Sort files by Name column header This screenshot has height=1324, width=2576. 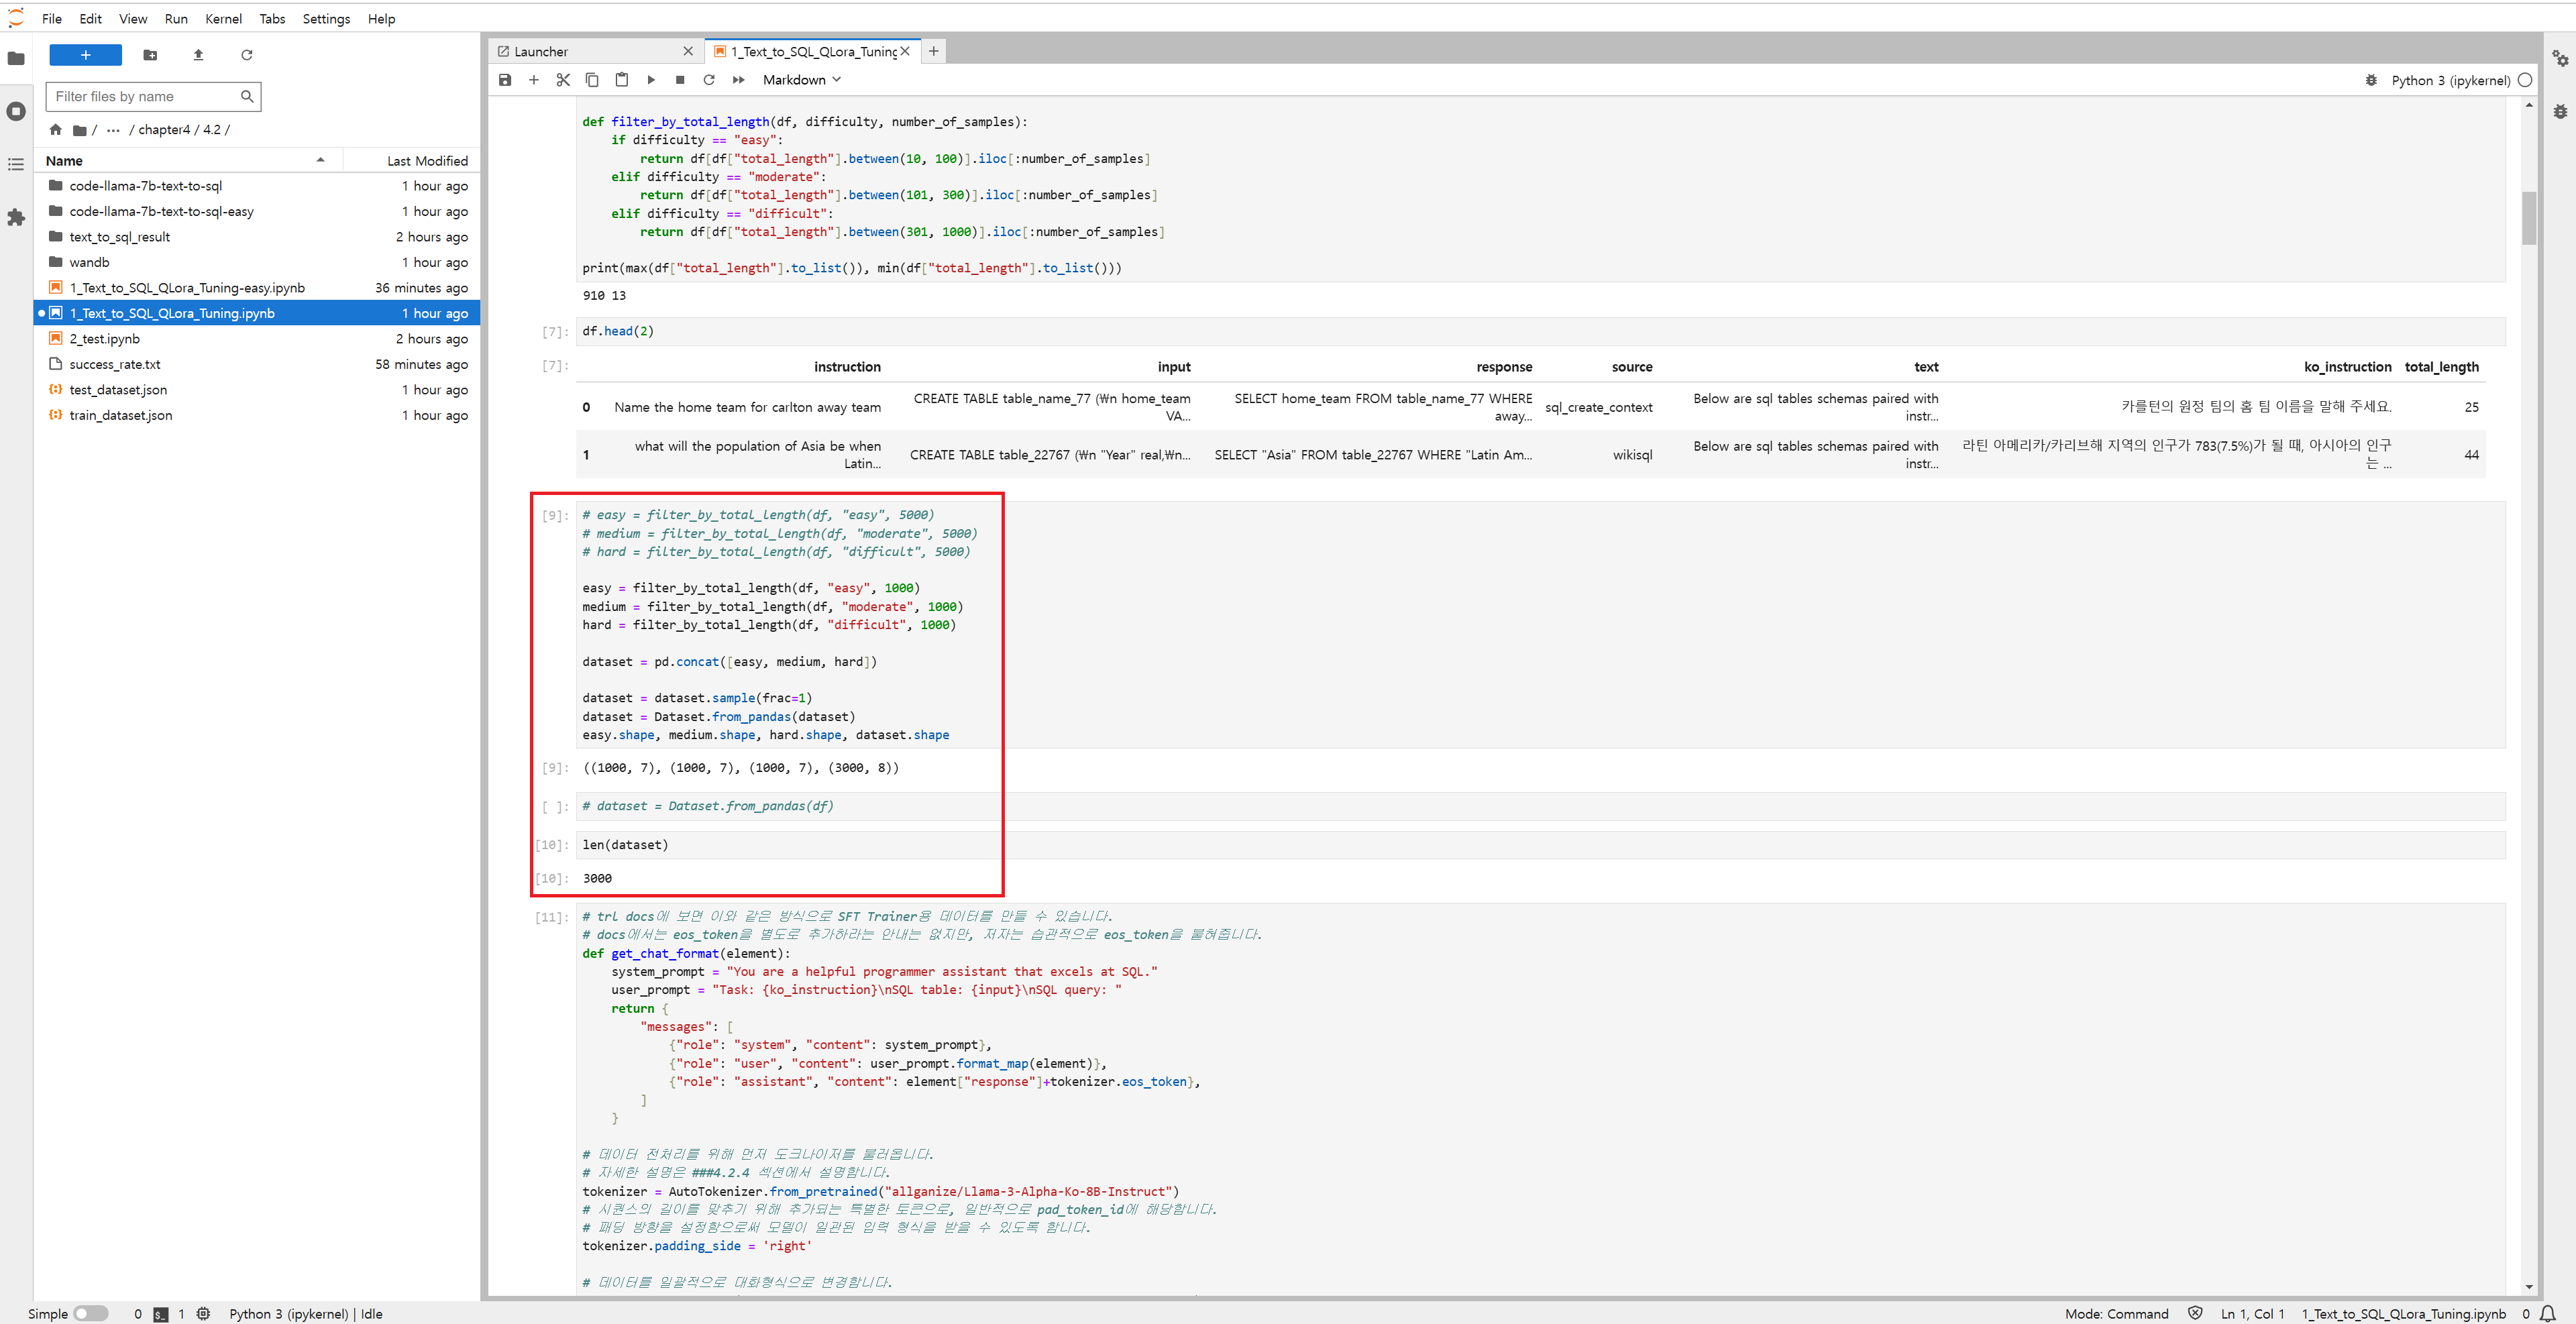[65, 161]
